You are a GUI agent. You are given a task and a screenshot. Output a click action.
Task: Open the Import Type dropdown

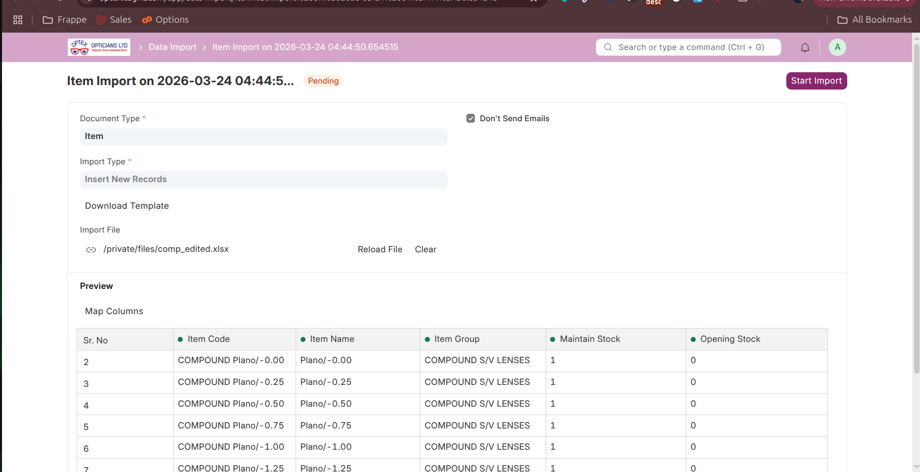[263, 180]
